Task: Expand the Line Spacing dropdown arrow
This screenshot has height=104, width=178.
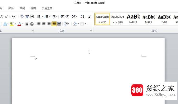Action: point(69,24)
